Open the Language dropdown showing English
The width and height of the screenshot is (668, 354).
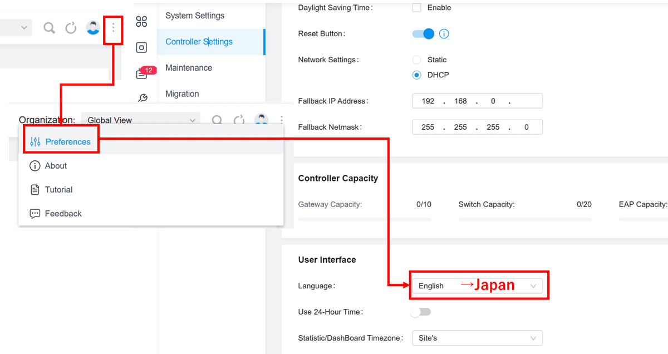coord(477,285)
